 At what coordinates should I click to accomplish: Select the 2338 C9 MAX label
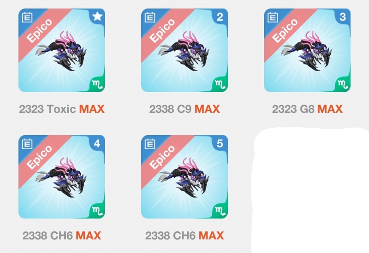click(184, 109)
